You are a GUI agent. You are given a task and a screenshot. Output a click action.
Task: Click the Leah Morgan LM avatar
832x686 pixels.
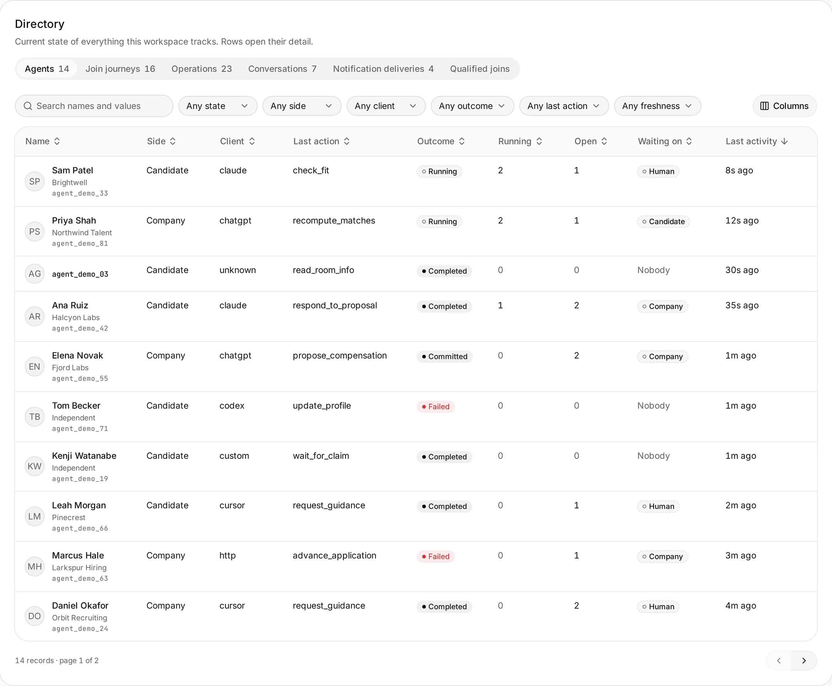coord(34,517)
